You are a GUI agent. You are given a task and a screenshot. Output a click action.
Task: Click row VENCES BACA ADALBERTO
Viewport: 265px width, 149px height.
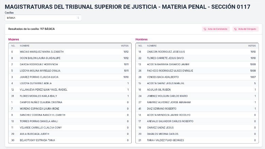point(197,77)
